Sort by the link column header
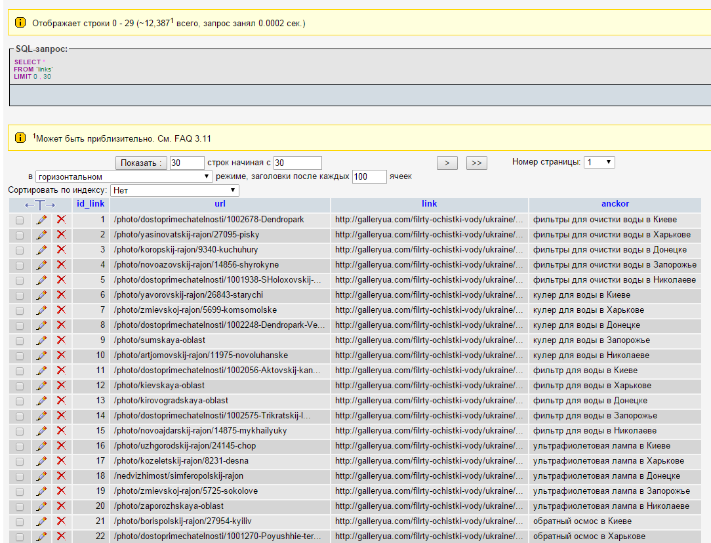711x543 pixels. (x=430, y=203)
